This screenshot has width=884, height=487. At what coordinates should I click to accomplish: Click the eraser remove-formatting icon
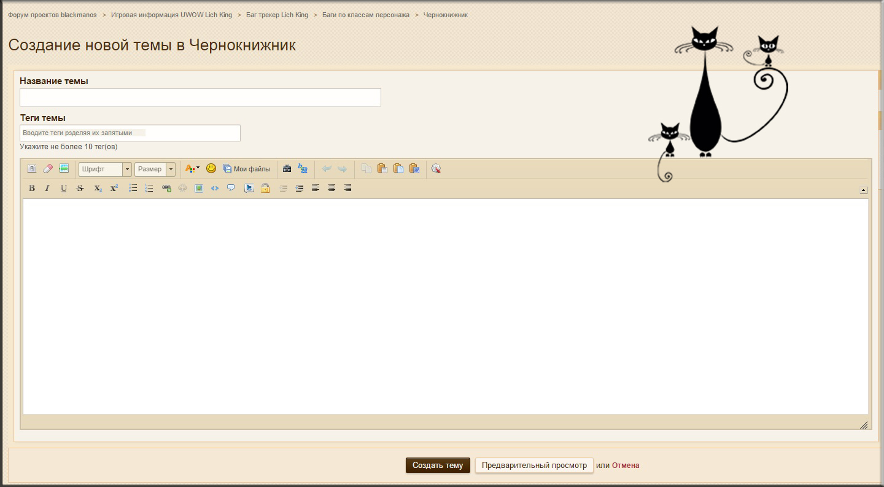[48, 169]
